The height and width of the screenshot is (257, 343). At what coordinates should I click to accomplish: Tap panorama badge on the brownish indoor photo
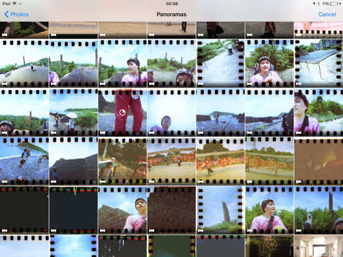point(299,181)
